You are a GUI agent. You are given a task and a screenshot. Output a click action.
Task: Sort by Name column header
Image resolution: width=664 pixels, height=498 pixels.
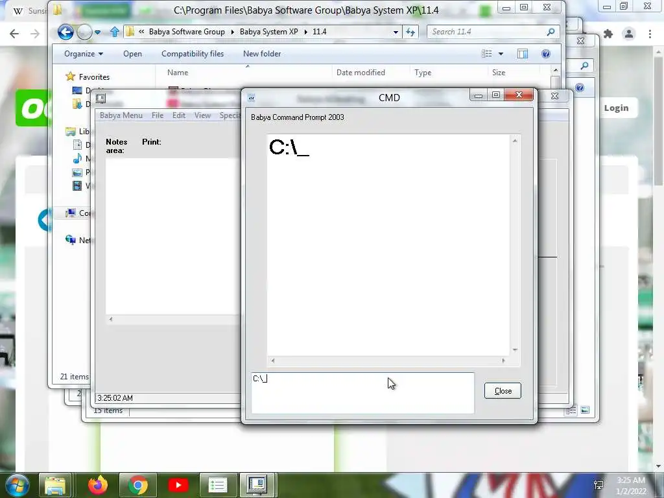(178, 73)
